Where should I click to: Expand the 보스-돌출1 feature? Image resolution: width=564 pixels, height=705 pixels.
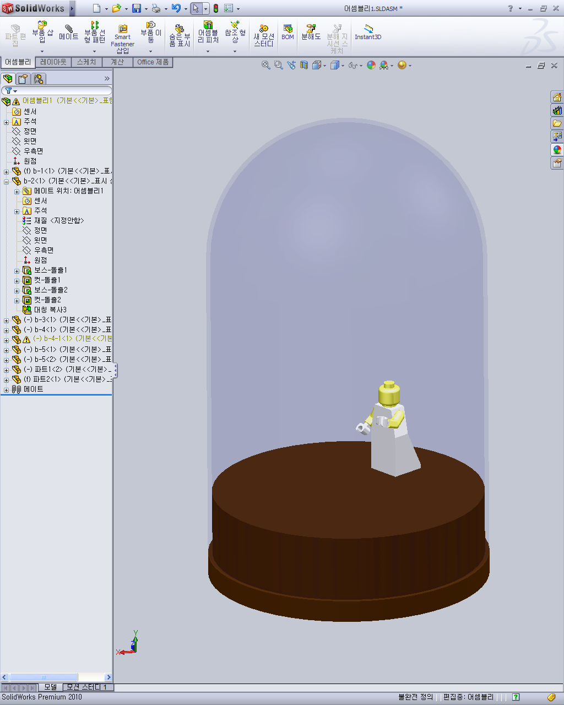[x=17, y=271]
